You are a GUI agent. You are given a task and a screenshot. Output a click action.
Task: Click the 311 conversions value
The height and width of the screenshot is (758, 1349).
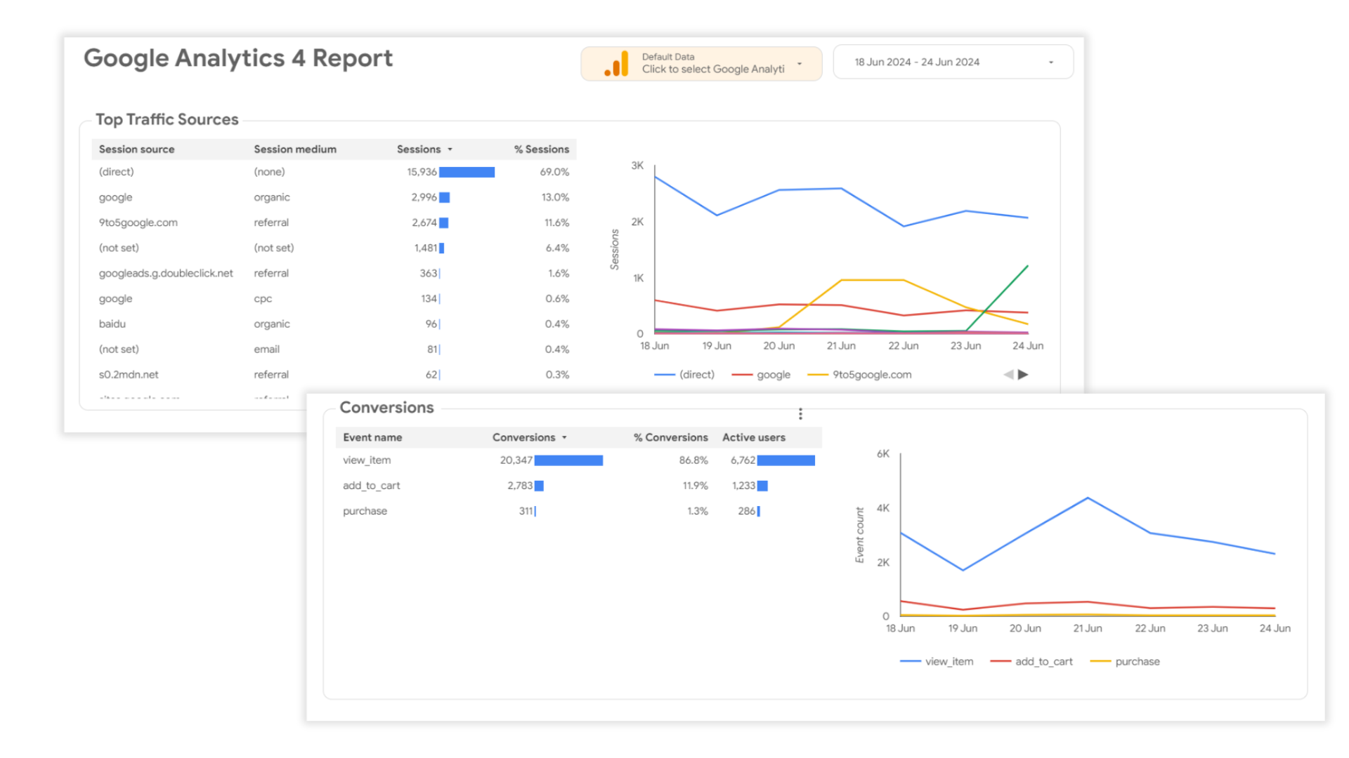click(x=526, y=511)
